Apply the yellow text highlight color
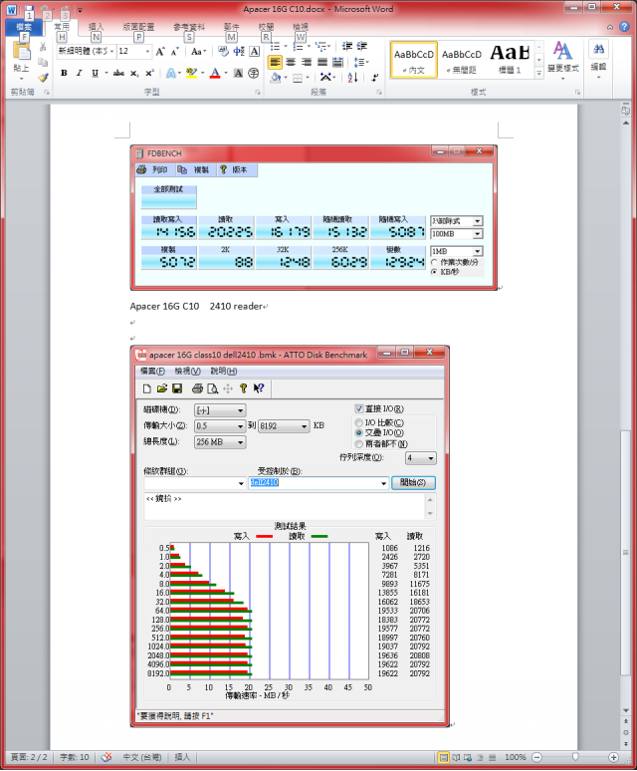 tap(191, 74)
